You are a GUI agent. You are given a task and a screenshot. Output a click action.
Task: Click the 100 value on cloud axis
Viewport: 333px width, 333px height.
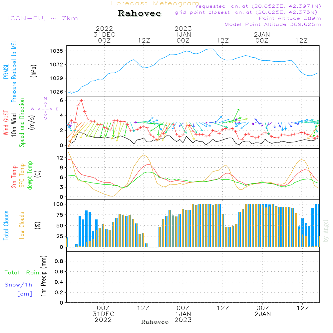pyautogui.click(x=58, y=204)
